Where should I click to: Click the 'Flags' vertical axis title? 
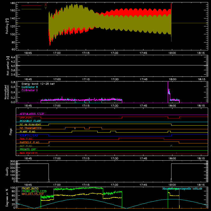click(x=11, y=132)
